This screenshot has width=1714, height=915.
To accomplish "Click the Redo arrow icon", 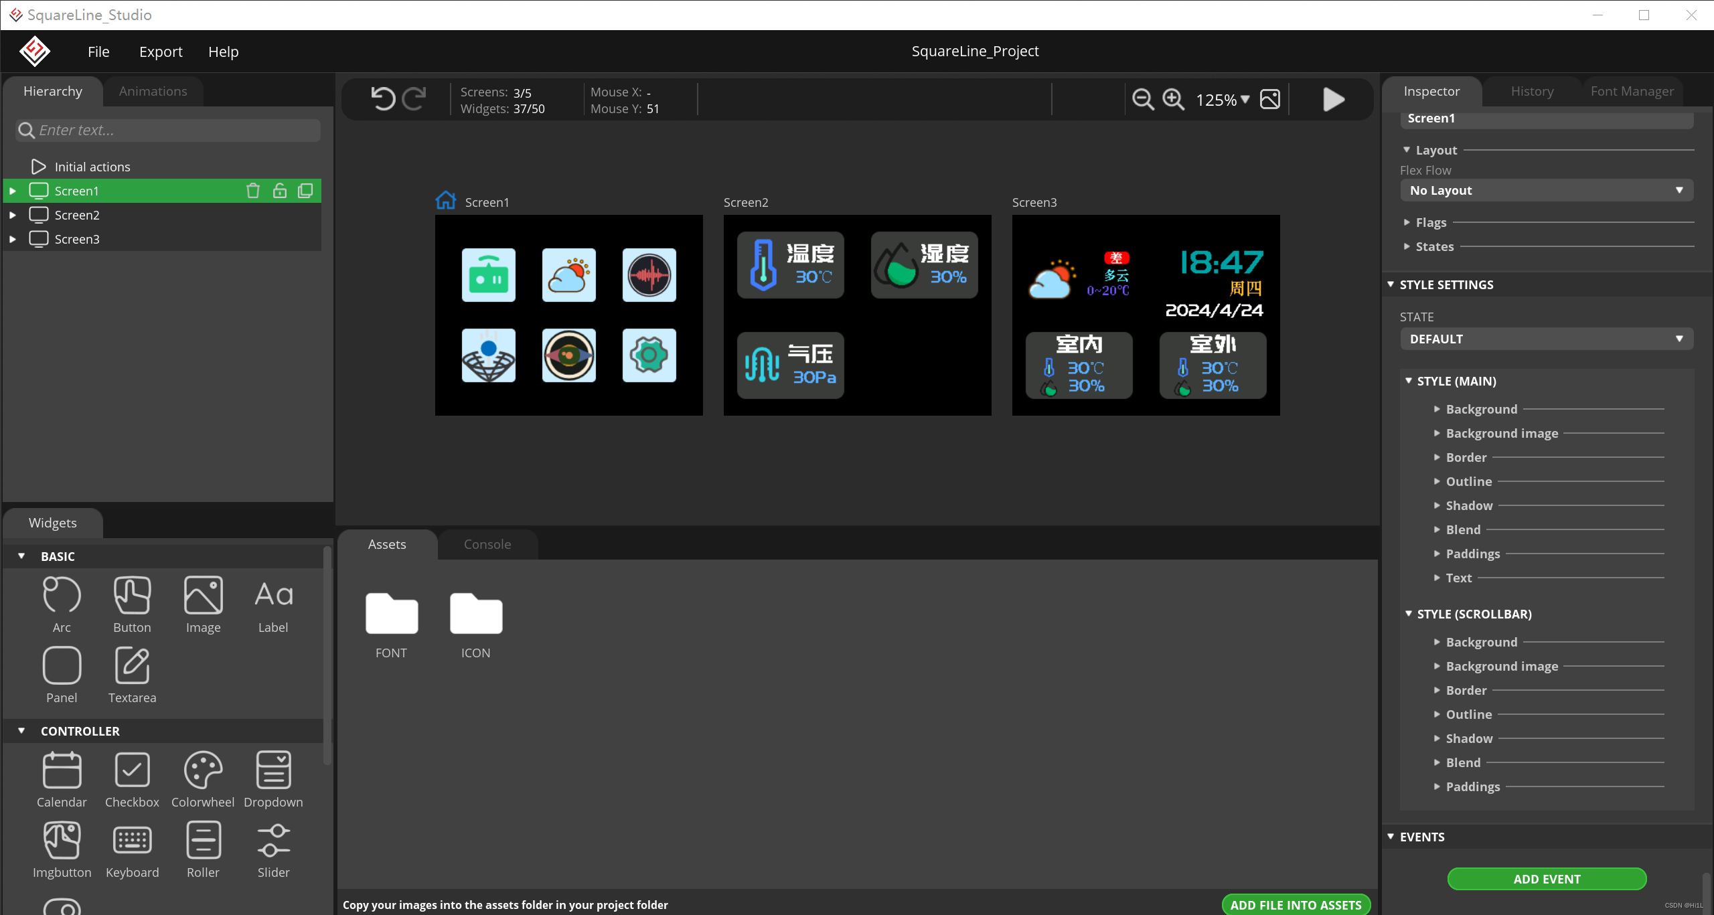I will point(414,99).
